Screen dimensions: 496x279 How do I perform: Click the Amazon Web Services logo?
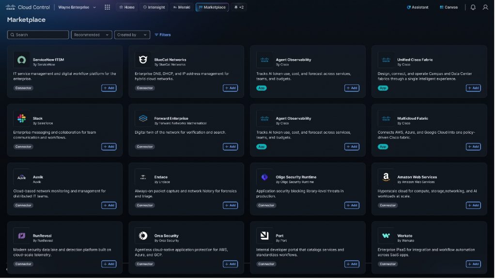(x=387, y=177)
